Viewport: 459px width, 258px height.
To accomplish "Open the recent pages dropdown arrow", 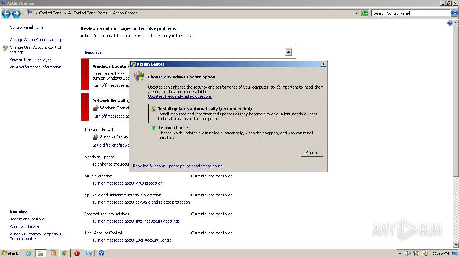I will click(x=23, y=14).
